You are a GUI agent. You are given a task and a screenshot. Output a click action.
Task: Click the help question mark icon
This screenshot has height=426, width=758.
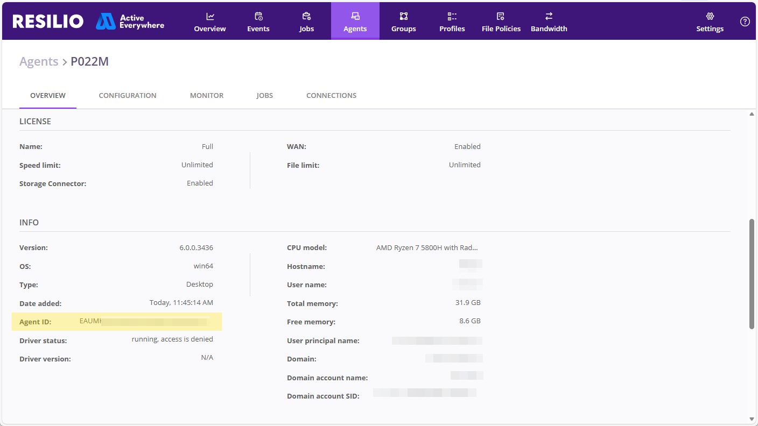[745, 22]
